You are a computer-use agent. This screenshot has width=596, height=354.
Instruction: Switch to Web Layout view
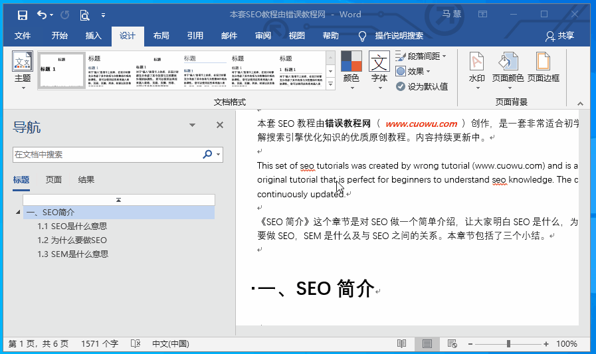(452, 344)
